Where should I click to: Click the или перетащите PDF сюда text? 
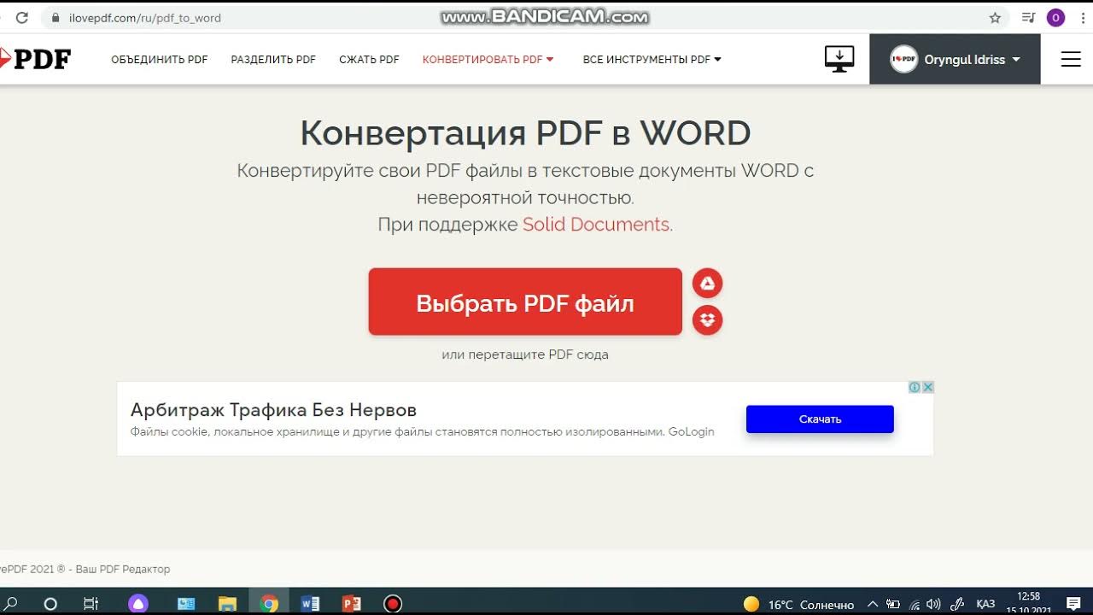tap(525, 354)
